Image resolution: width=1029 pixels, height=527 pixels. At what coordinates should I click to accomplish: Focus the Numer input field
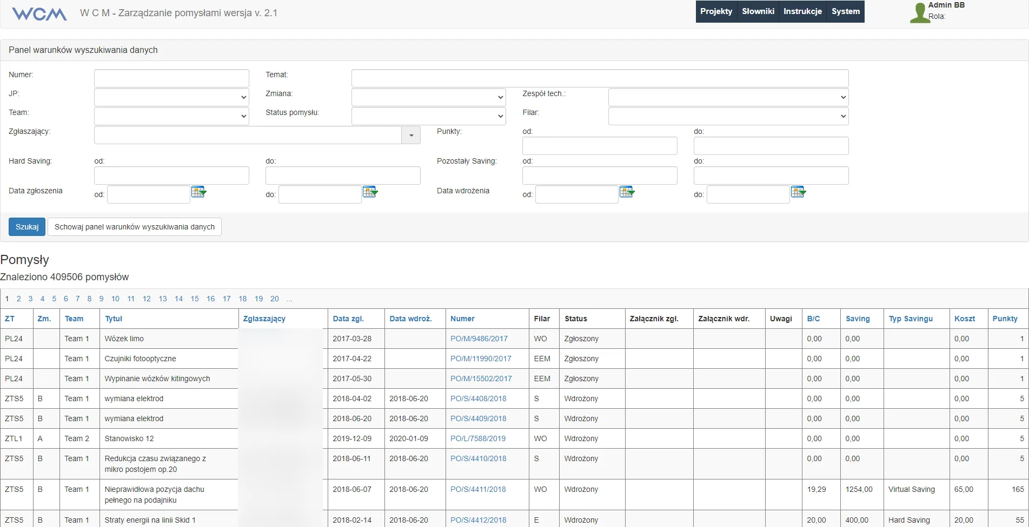click(x=171, y=78)
